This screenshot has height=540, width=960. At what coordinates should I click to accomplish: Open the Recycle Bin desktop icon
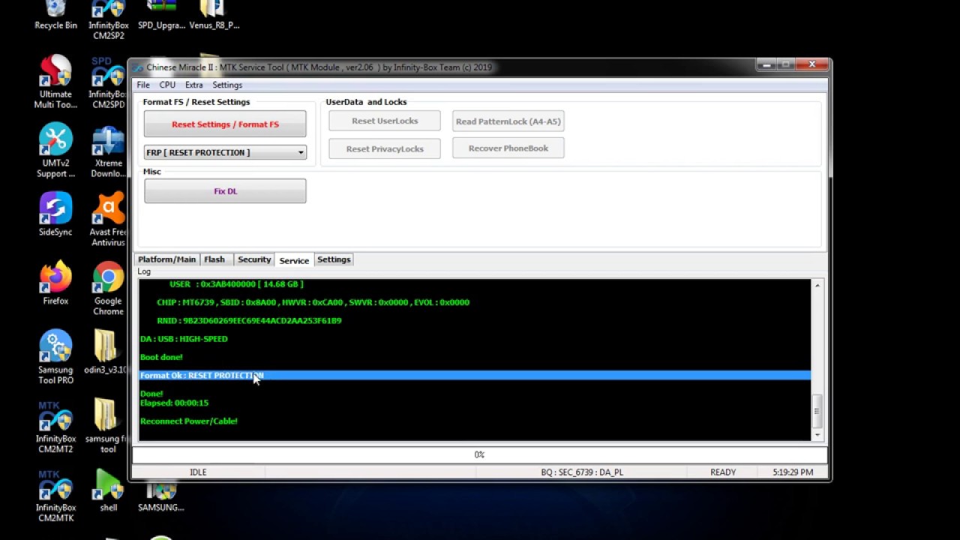55,15
